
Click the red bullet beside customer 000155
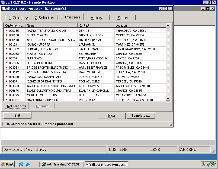(7, 30)
